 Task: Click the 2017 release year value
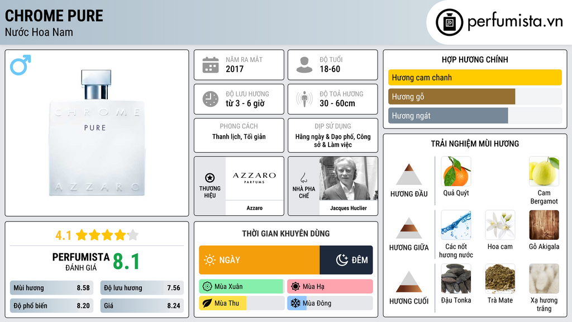(235, 69)
